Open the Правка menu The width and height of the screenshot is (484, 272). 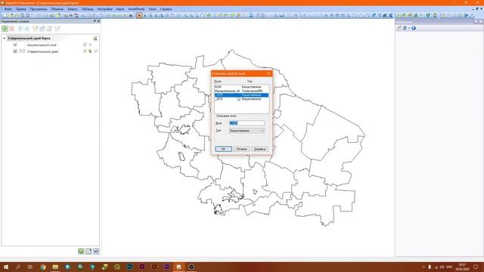(20, 9)
